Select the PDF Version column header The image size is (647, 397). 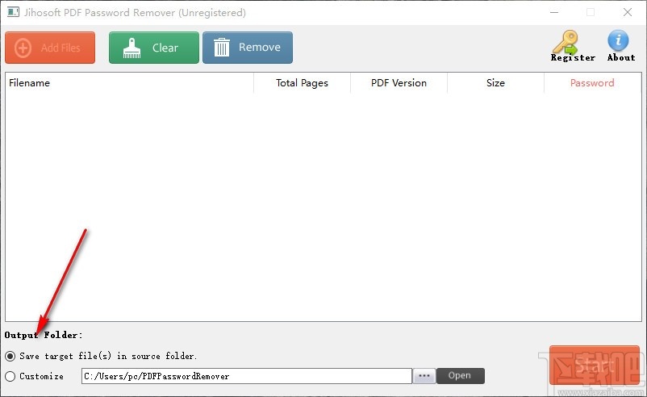pyautogui.click(x=399, y=83)
